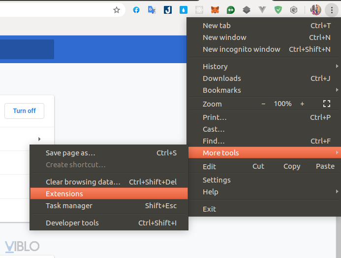Click the profile avatar picture
This screenshot has height=258, width=341.
(316, 10)
